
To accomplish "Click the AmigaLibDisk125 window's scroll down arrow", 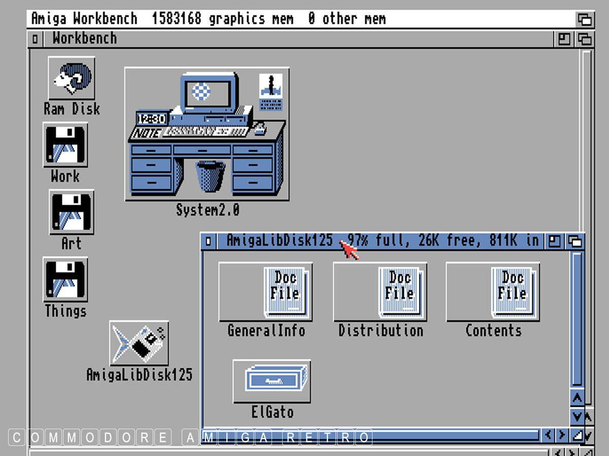I will (x=577, y=417).
